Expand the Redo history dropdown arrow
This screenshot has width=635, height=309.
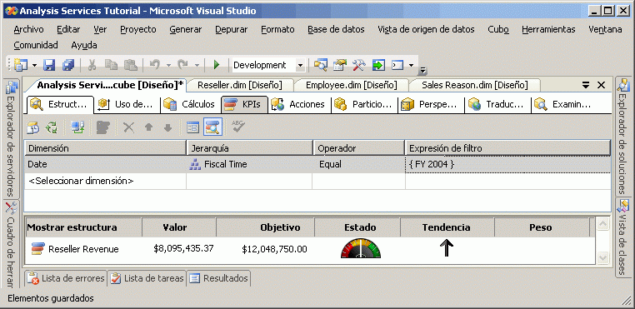tap(197, 65)
